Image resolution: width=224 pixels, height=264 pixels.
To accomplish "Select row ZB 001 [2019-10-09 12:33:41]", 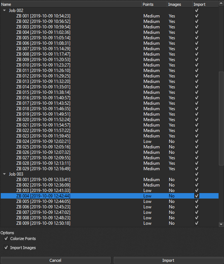I will tap(110, 180).
